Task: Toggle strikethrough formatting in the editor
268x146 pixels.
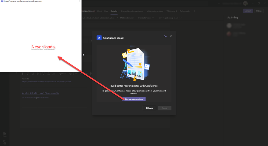Action: pyautogui.click(x=38, y=74)
